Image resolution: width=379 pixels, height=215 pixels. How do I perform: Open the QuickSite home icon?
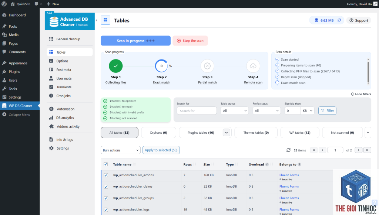(13, 4)
